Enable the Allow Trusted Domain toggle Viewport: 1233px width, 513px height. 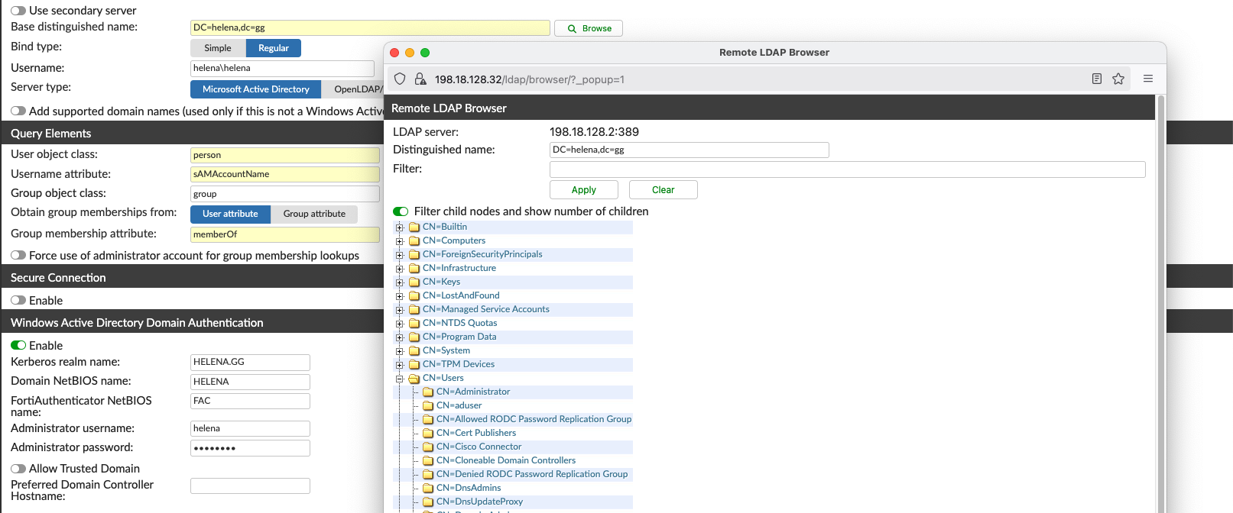tap(18, 469)
